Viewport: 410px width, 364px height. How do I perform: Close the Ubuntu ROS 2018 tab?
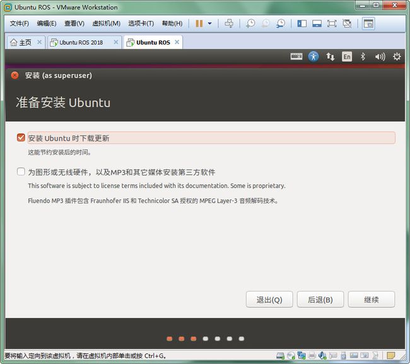116,42
